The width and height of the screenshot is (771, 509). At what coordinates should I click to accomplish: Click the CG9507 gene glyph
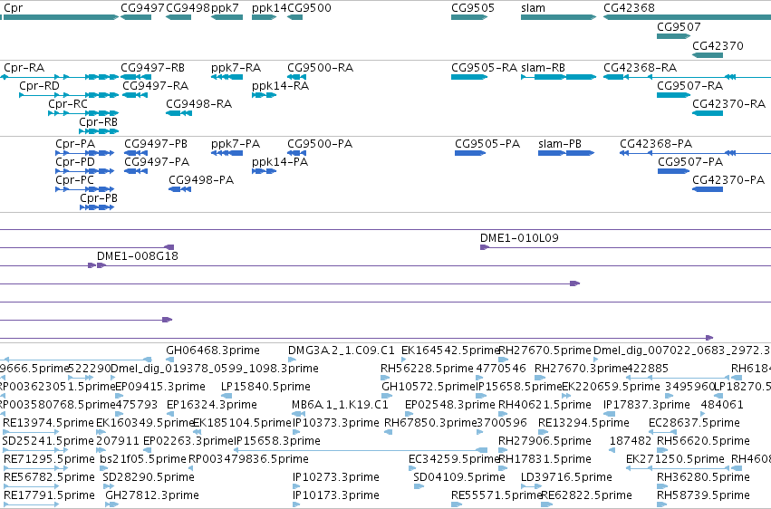(x=674, y=36)
